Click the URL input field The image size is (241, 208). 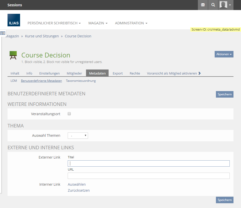click(x=148, y=176)
